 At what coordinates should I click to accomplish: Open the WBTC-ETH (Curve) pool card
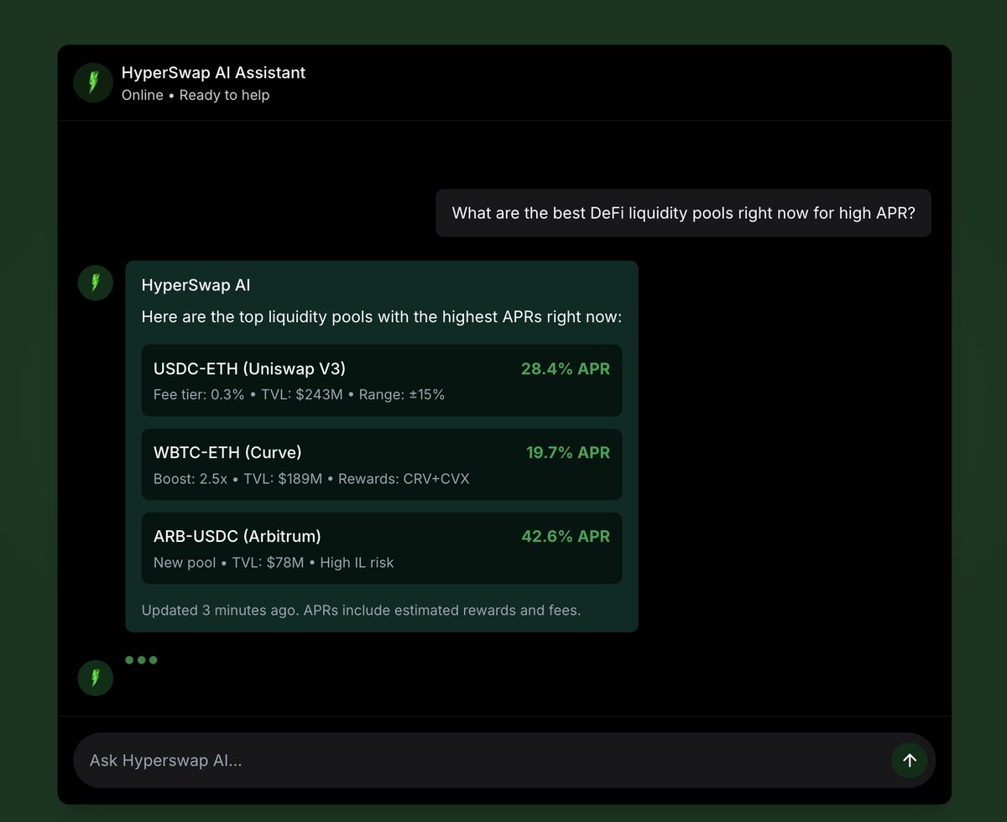tap(382, 465)
